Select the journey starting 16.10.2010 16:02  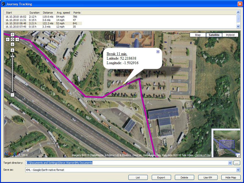point(43,17)
